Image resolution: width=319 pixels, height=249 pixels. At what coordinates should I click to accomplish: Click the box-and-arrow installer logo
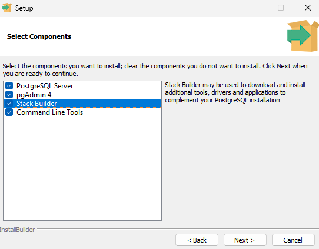(x=303, y=36)
